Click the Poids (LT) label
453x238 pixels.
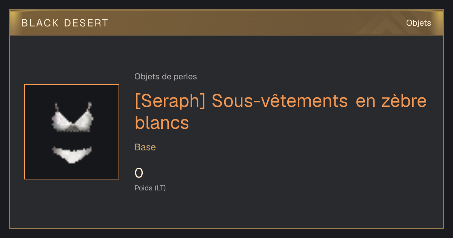click(x=150, y=188)
